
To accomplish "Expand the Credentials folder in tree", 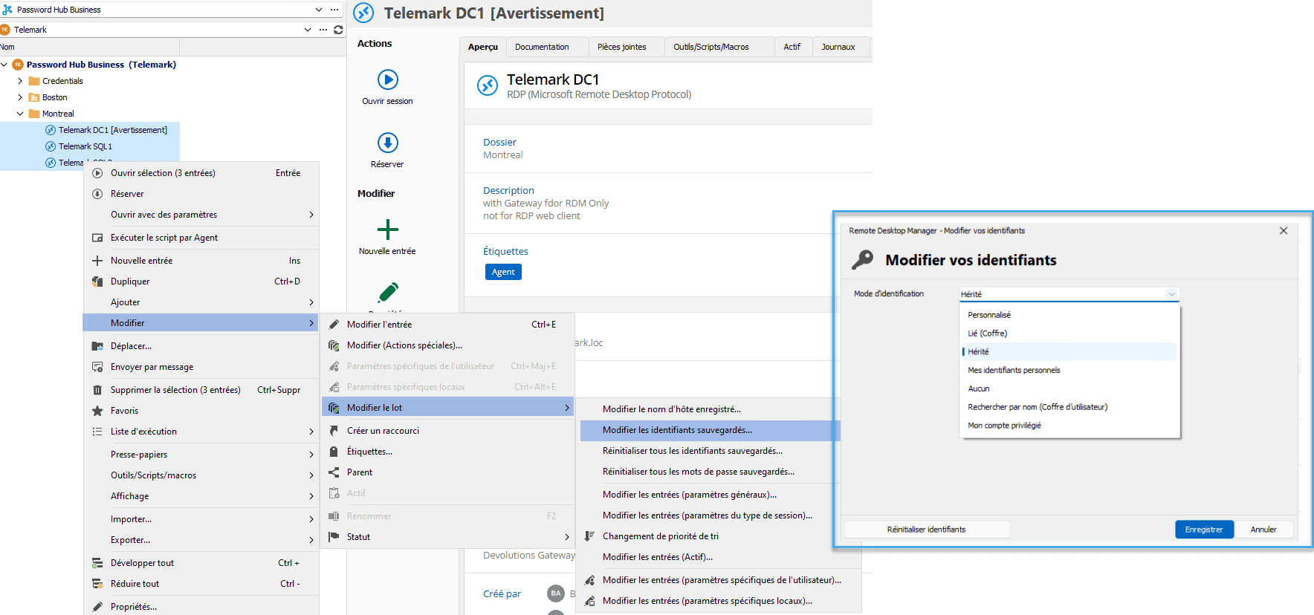I will 20,81.
